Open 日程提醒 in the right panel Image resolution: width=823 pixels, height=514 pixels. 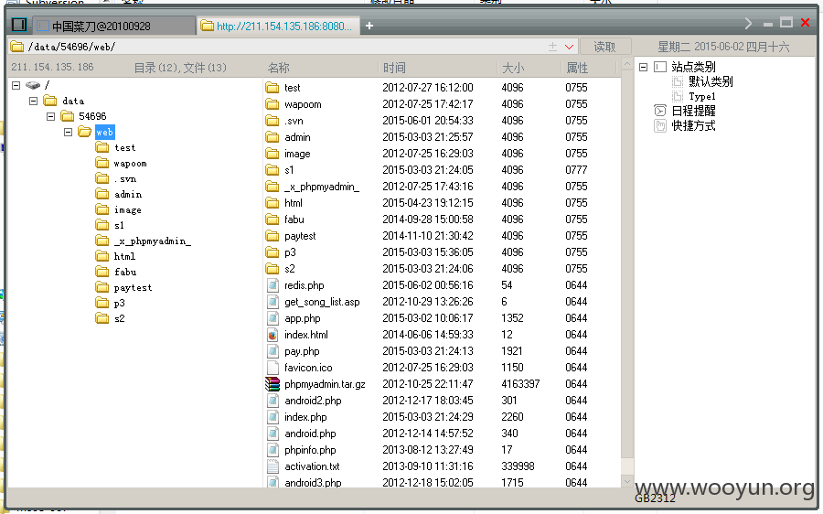point(693,111)
